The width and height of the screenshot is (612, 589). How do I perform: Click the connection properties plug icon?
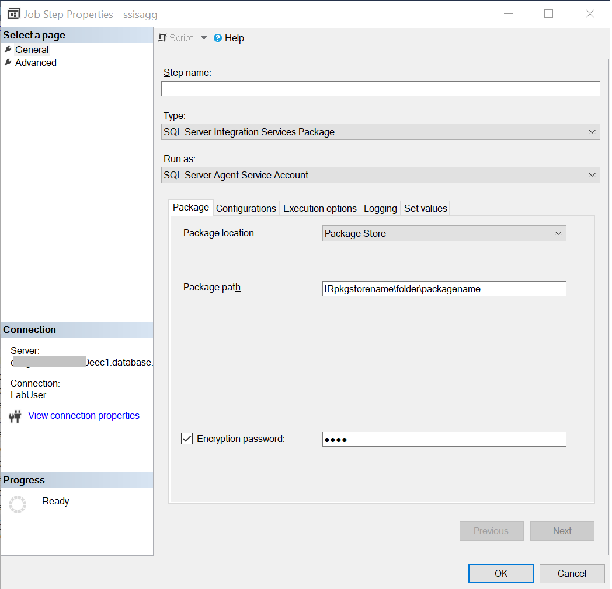point(15,416)
